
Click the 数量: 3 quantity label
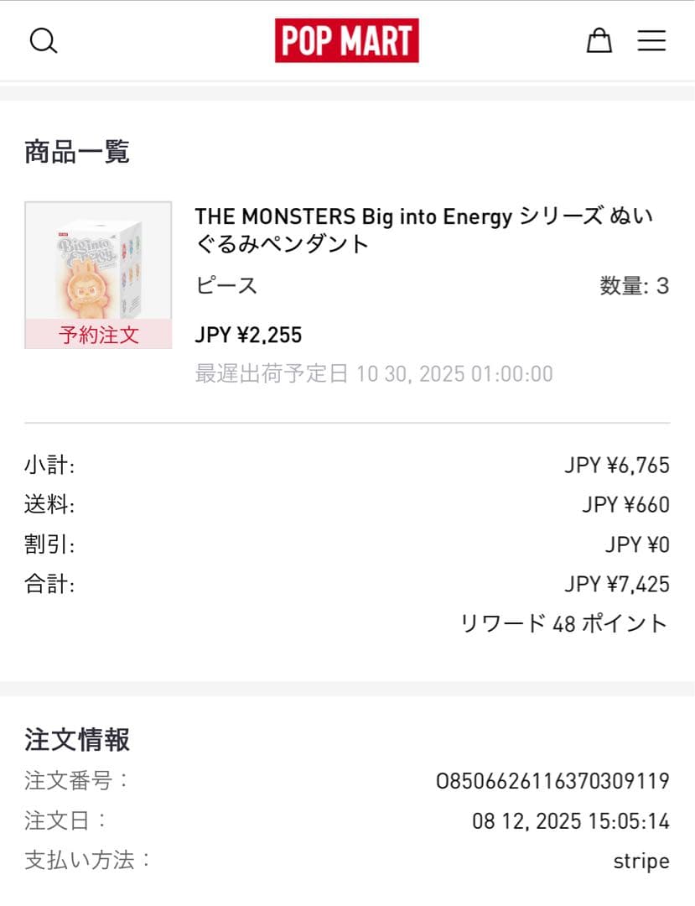point(635,286)
